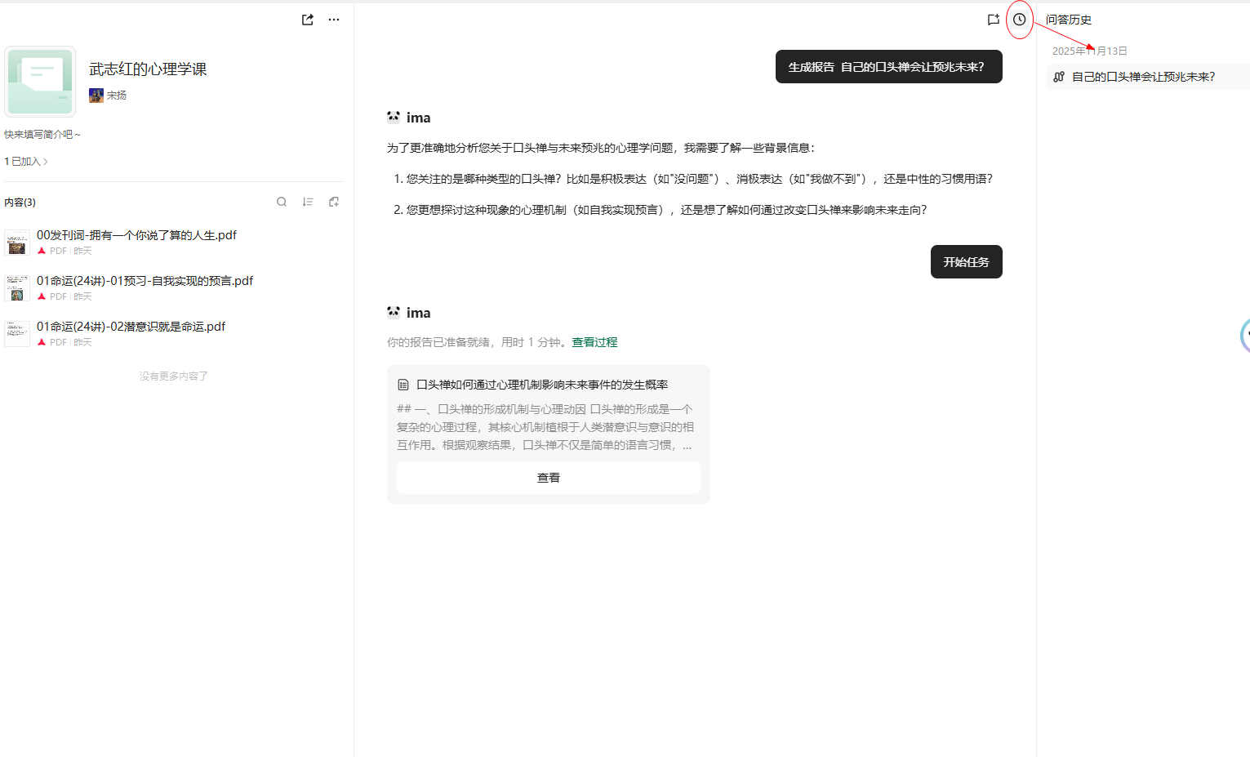Open the 问答历史 panel header
Screen dimensions: 1250x757
tap(1070, 19)
